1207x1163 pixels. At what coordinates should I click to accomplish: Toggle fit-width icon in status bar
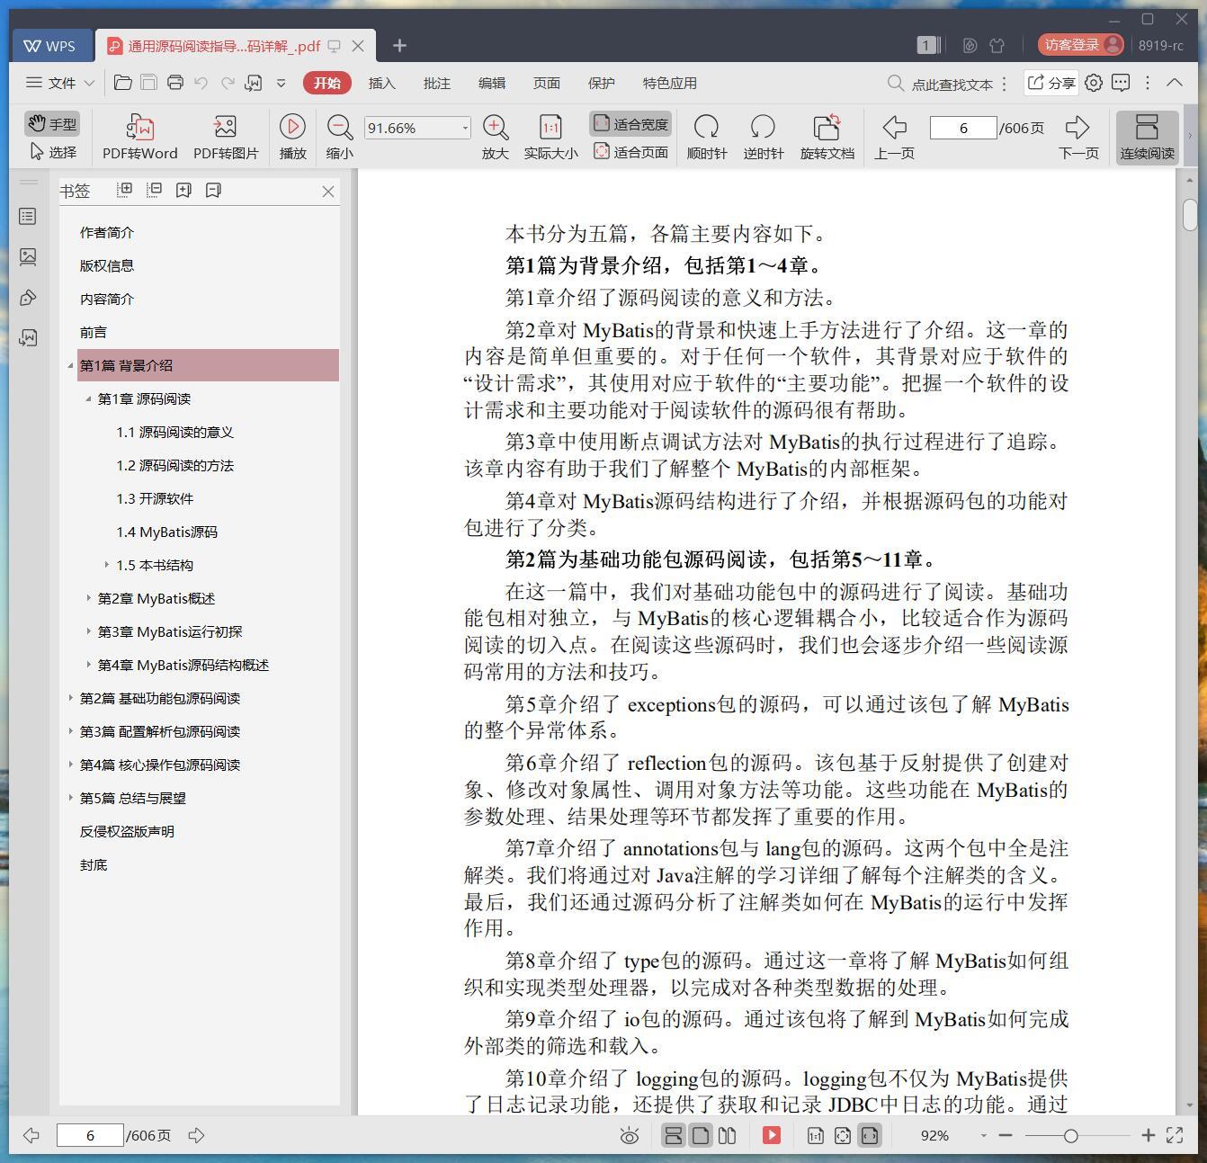click(x=869, y=1135)
